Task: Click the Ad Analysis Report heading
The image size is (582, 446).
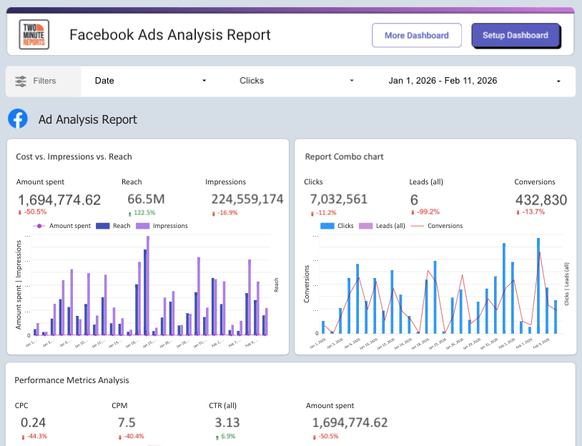Action: 87,119
